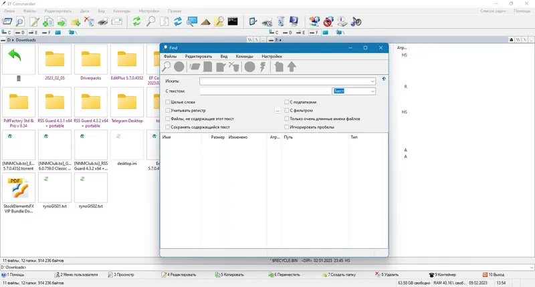Select drive E in left panel drive bar
This screenshot has height=287, width=535.
tap(33, 33)
